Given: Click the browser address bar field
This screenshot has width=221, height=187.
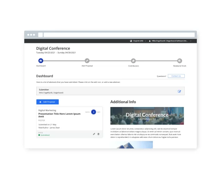Looking at the screenshot, I should [119, 35].
